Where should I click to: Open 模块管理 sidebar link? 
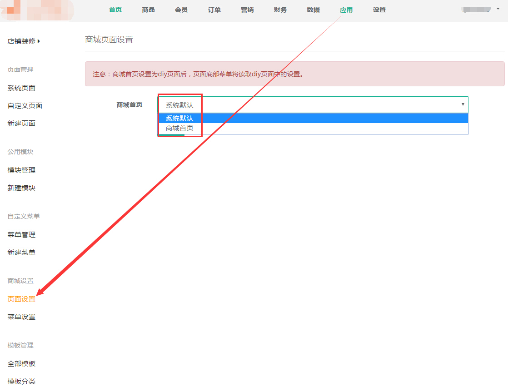coord(21,170)
